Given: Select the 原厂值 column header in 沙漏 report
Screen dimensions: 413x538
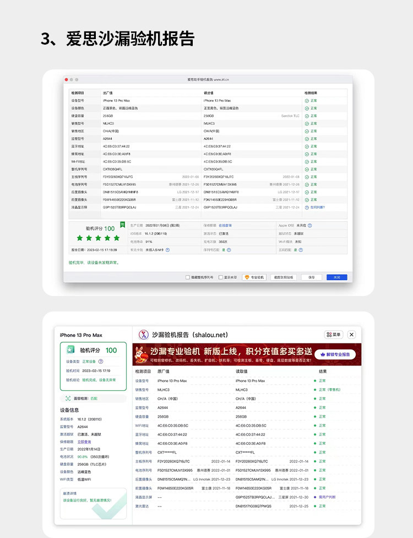Looking at the screenshot, I should coord(164,371).
